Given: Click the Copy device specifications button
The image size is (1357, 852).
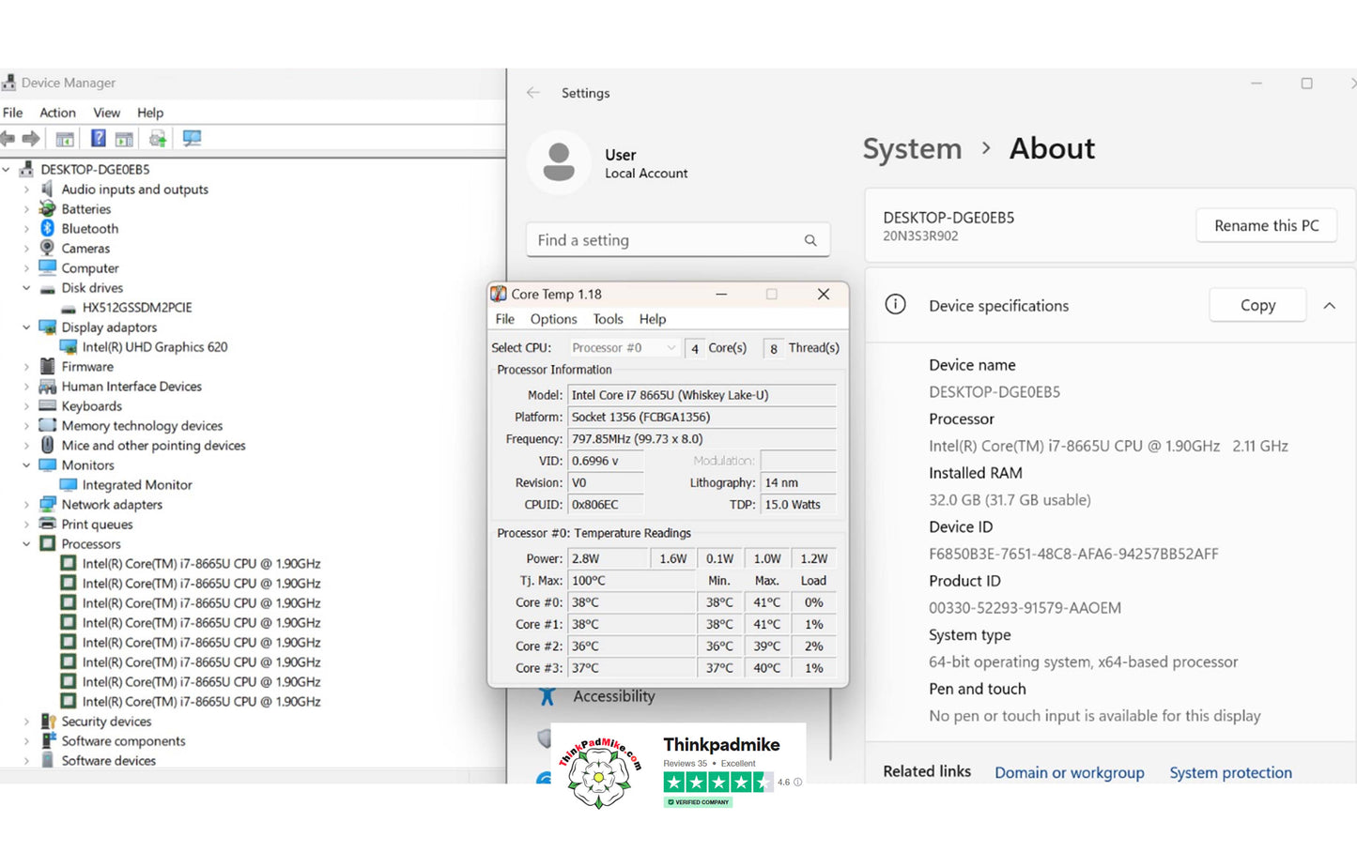Looking at the screenshot, I should click(x=1257, y=305).
